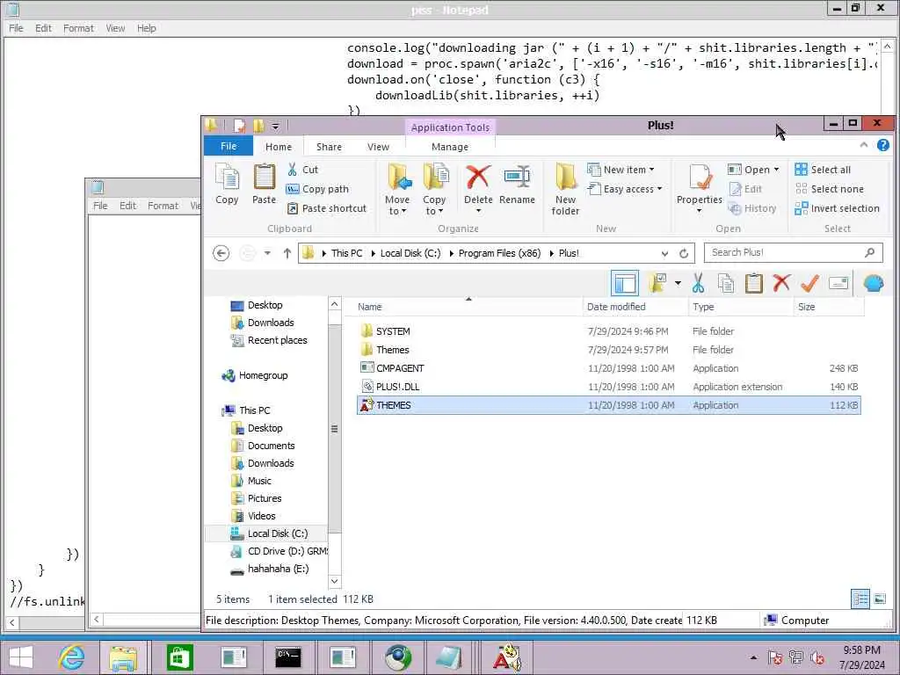Open the Edit menu in piss Notepad
The height and width of the screenshot is (675, 900).
point(43,28)
